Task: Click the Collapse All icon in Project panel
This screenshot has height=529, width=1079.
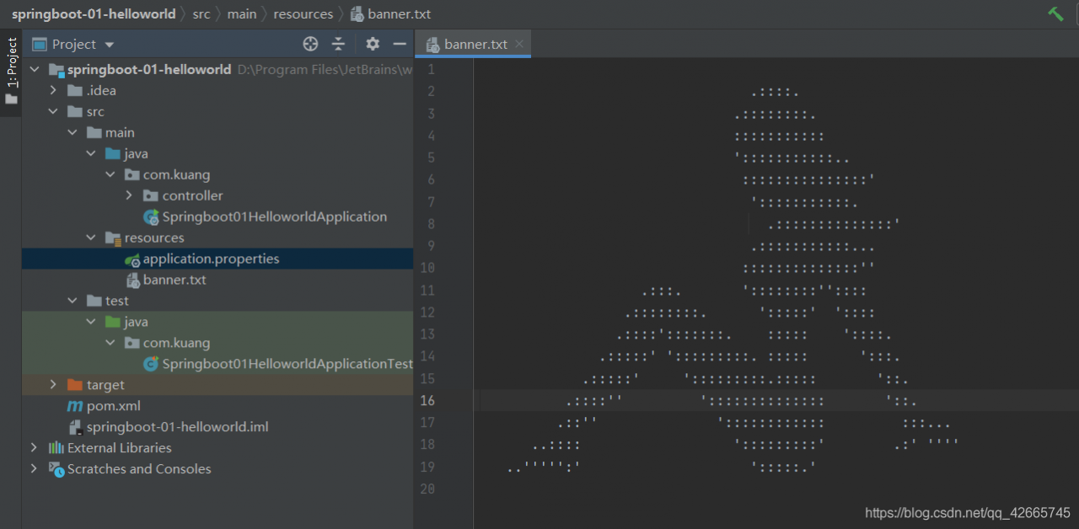Action: [338, 44]
